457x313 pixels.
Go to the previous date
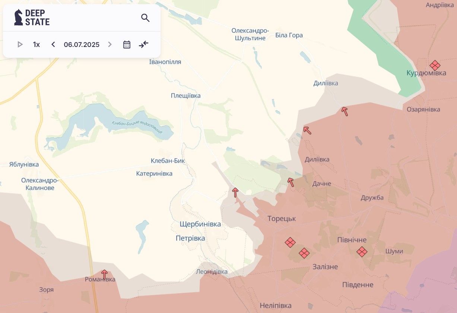coord(53,45)
